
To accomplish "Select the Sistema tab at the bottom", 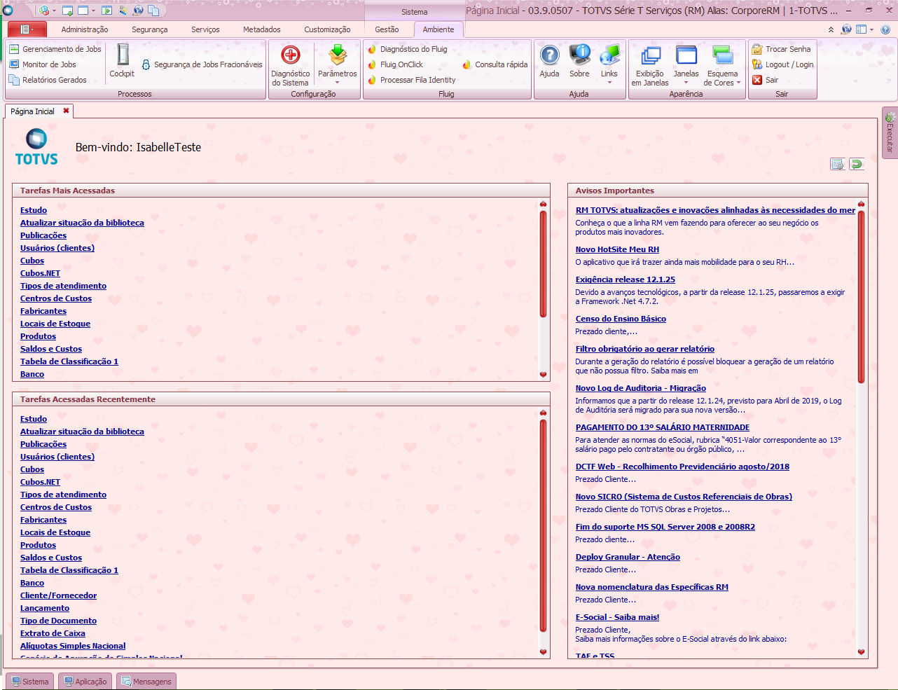I will click(30, 682).
